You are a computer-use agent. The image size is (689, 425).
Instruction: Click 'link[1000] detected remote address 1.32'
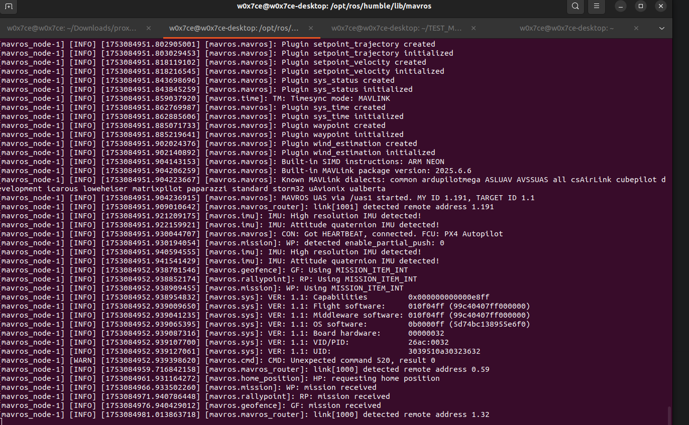click(x=401, y=414)
